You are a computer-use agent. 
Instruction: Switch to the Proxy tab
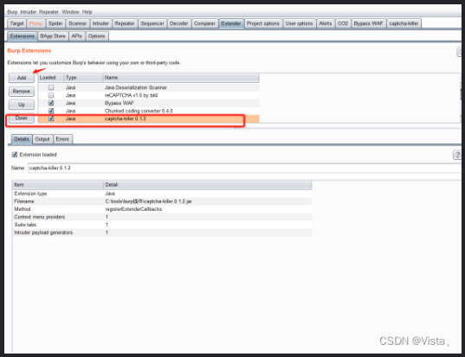(36, 23)
